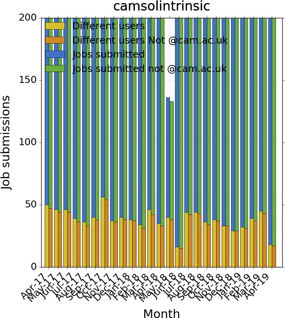Viewport: 285px width, 318px height.
Task: Select the 'Jobs submitted' legend label
Action: (108, 54)
